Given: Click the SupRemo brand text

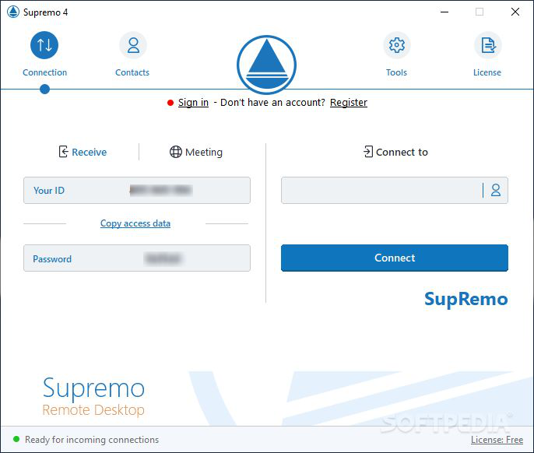Looking at the screenshot, I should click(466, 300).
